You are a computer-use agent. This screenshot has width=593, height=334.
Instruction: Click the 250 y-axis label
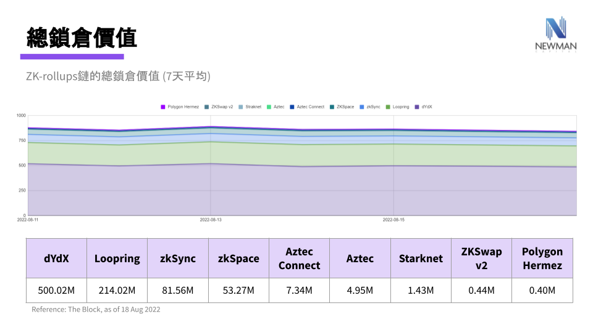click(22, 191)
